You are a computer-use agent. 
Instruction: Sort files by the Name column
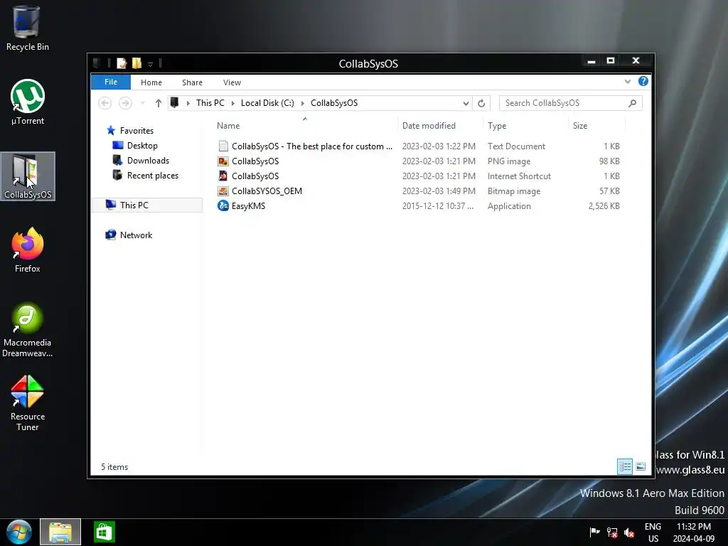[x=304, y=126]
